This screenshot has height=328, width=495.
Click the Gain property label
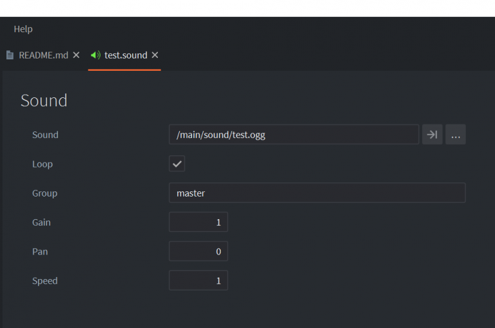point(41,222)
